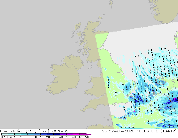The image size is (178, 138).
Task: Click the 'Sa 22-08-2026 18..06 UTC (18+12)' timestamp
Action: (x=139, y=131)
